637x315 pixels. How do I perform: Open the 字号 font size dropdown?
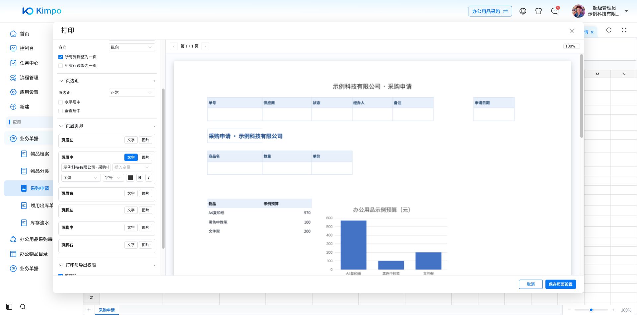[x=113, y=178]
